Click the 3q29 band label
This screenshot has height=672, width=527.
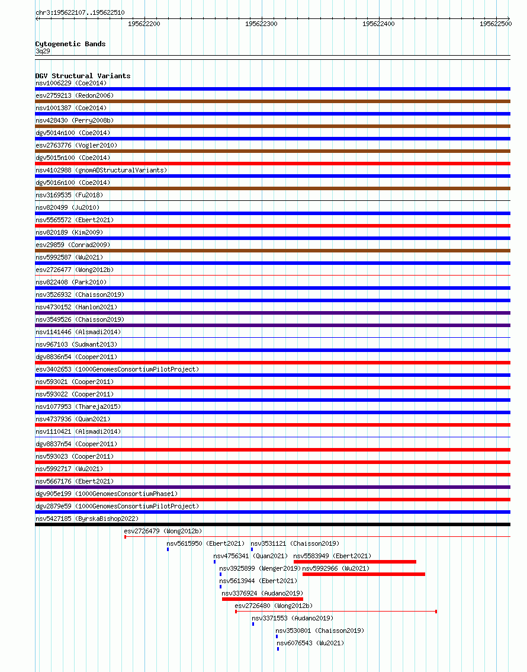(43, 51)
